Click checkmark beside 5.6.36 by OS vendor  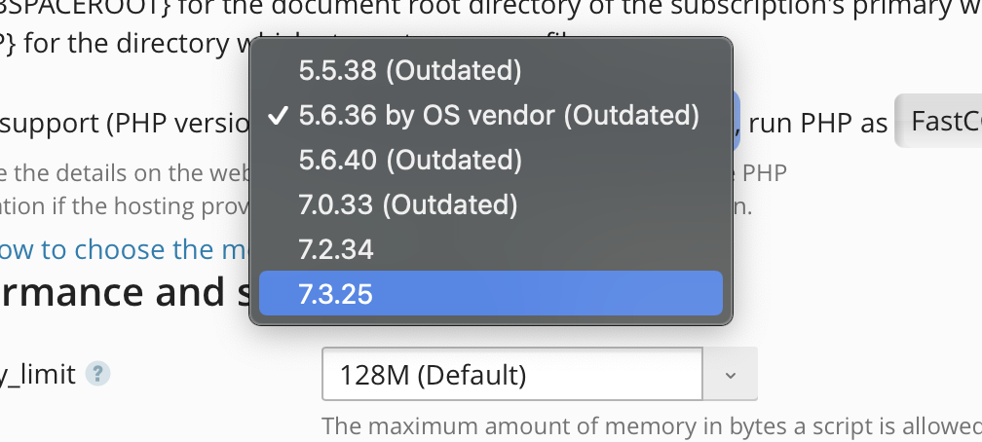coord(278,117)
